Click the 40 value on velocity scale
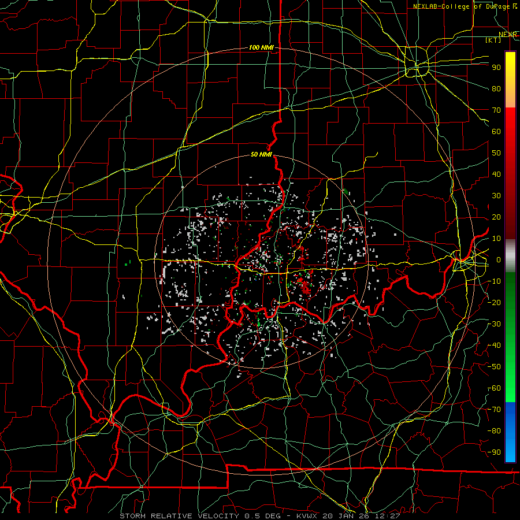This screenshot has width=520, height=520. point(496,174)
